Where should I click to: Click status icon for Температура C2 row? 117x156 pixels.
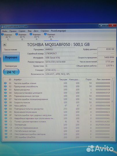[6, 125]
